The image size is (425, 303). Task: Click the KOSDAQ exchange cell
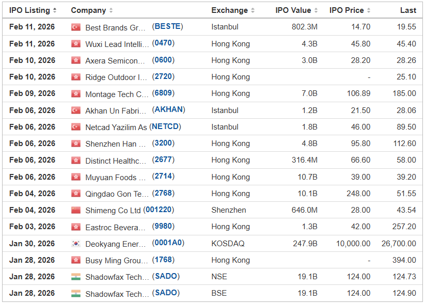click(228, 243)
